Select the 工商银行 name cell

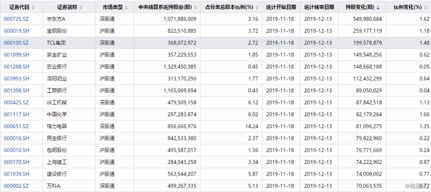(x=57, y=91)
